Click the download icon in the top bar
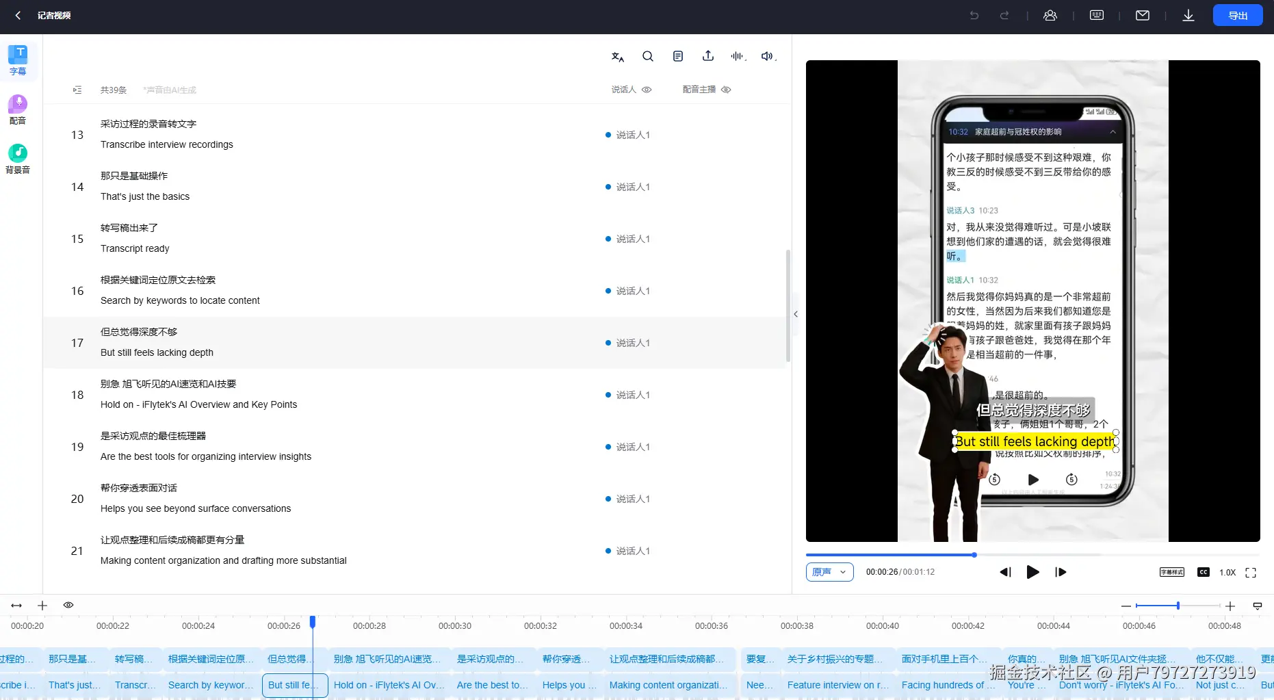The width and height of the screenshot is (1274, 700). click(x=1188, y=15)
